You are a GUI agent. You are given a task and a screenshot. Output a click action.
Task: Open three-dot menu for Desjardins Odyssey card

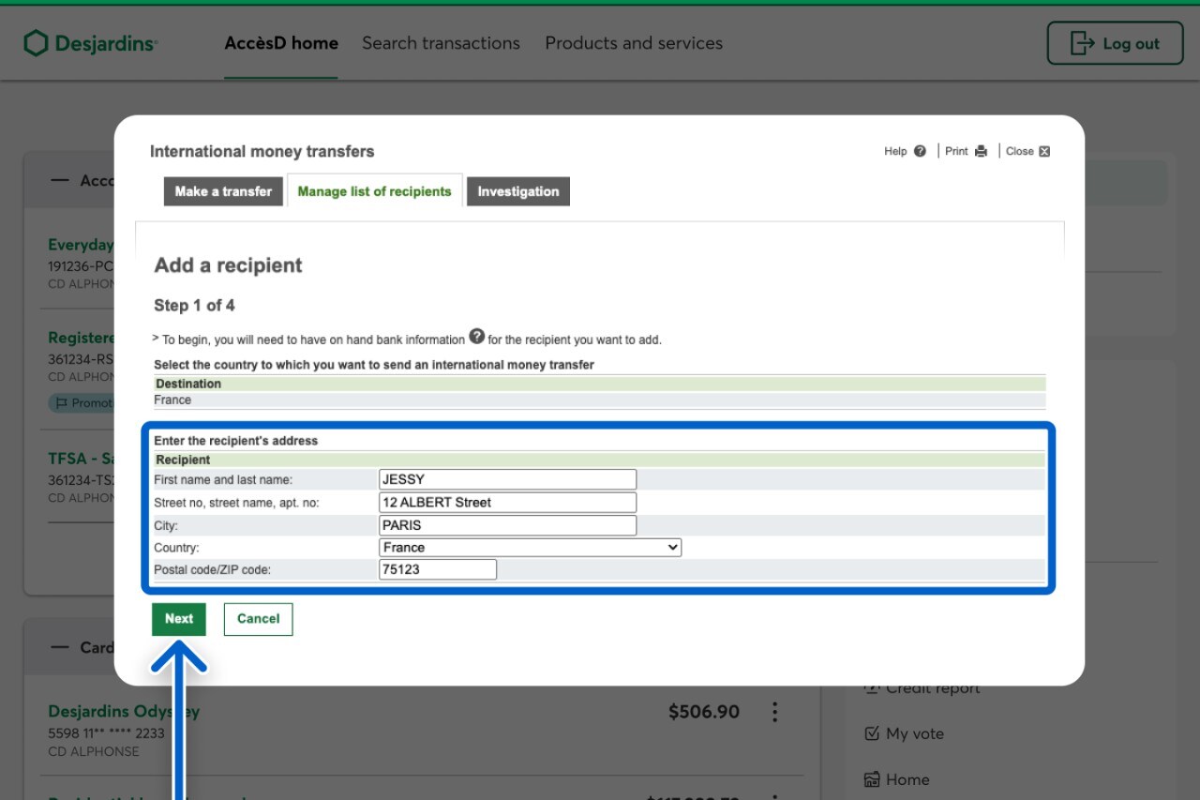tap(774, 712)
